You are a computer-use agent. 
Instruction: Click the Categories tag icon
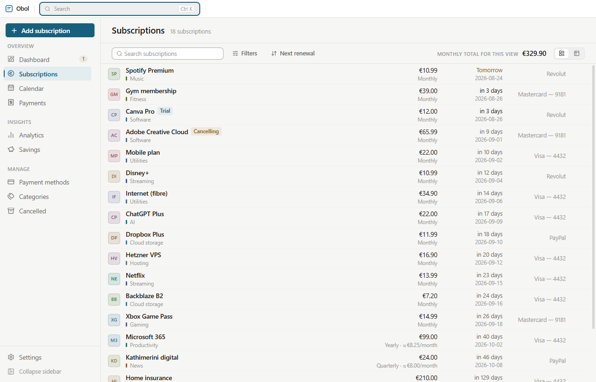coord(11,196)
